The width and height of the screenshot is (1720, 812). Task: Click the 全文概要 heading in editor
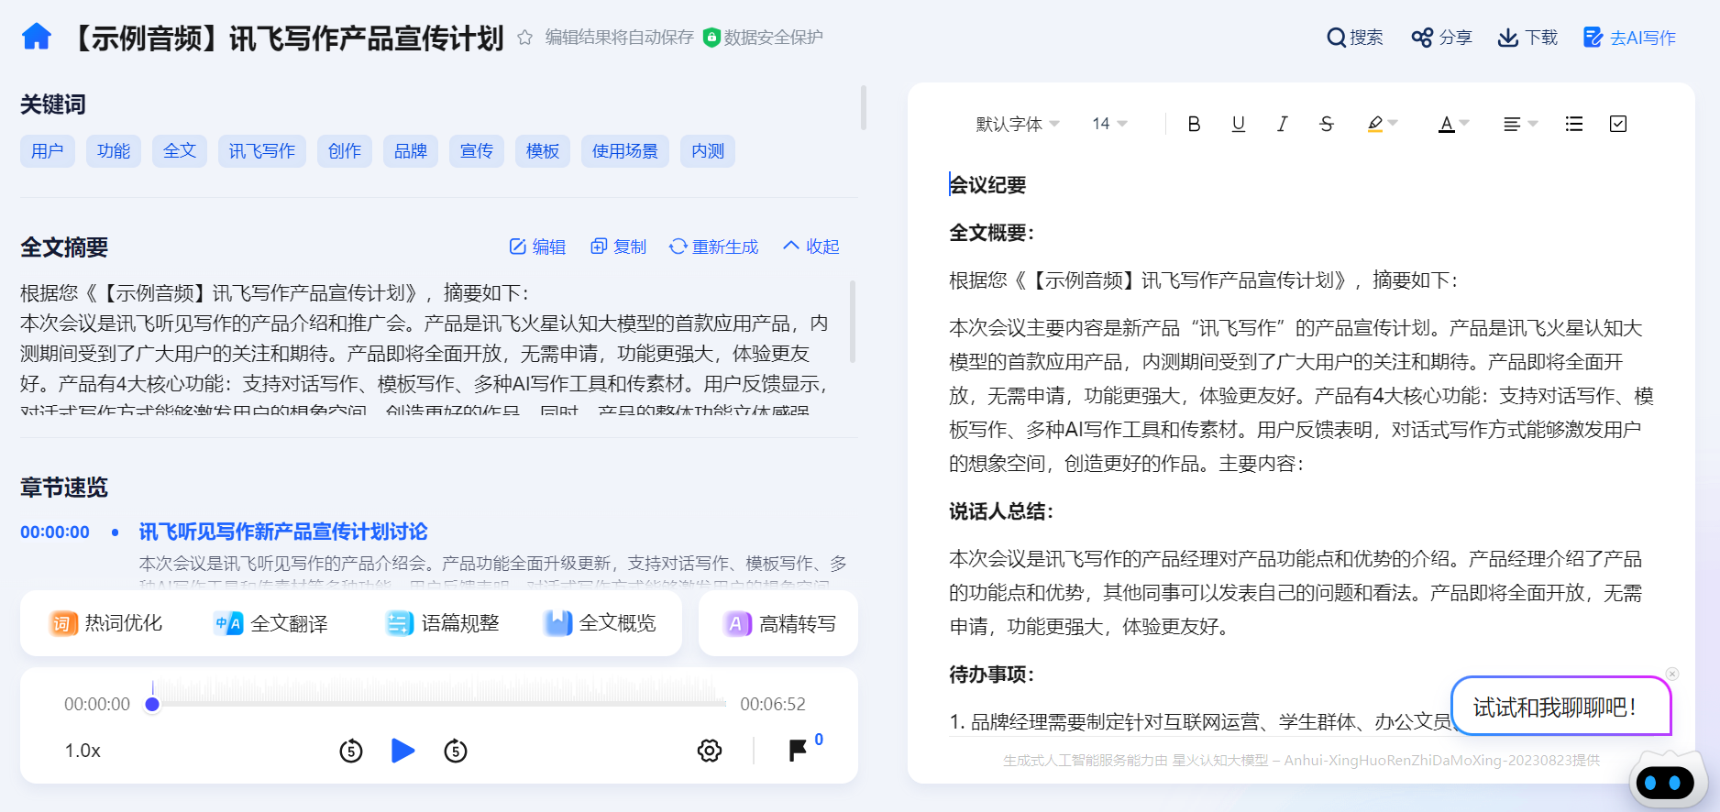[991, 233]
